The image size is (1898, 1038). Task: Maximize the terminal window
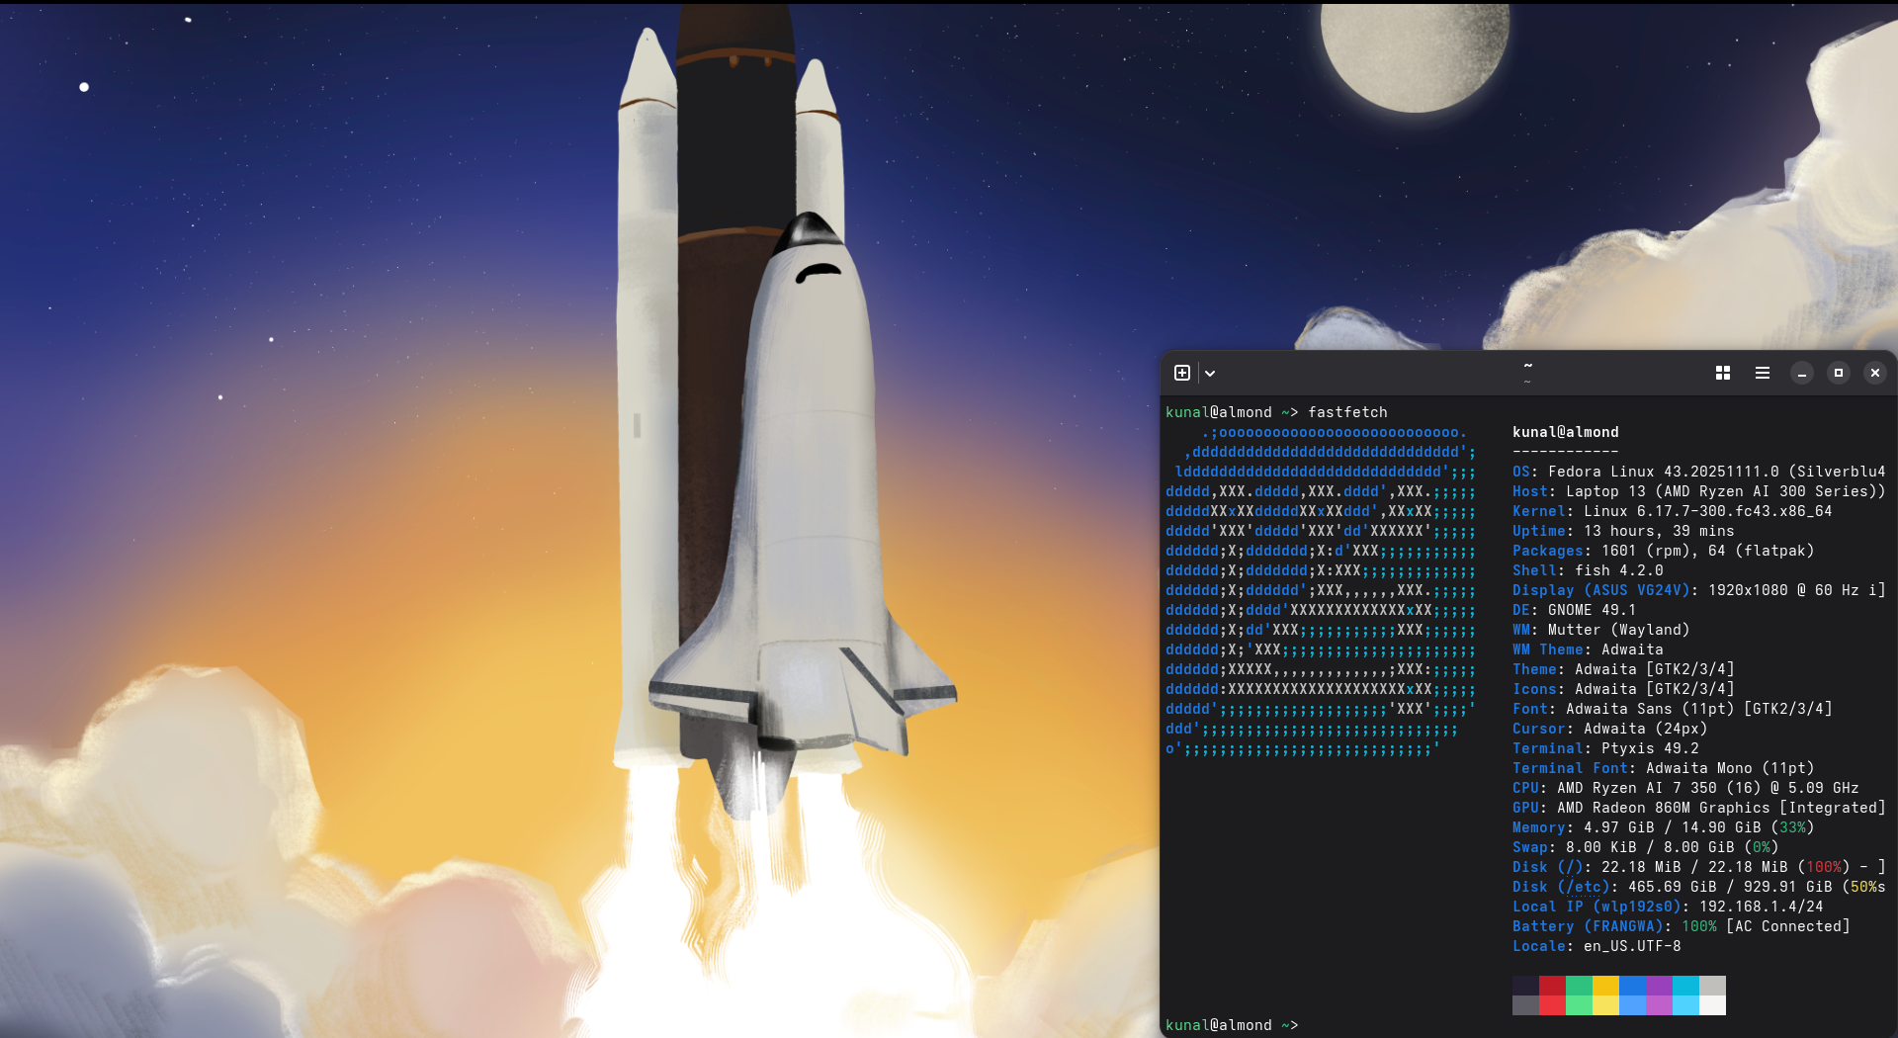[1839, 373]
